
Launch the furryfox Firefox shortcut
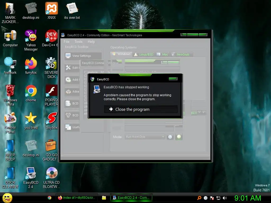pos(31,66)
